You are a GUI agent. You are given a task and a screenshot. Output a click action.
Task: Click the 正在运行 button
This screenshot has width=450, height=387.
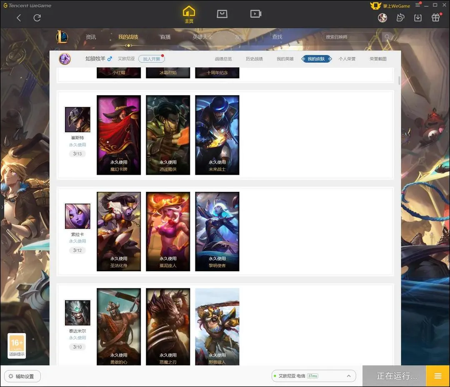pos(394,376)
